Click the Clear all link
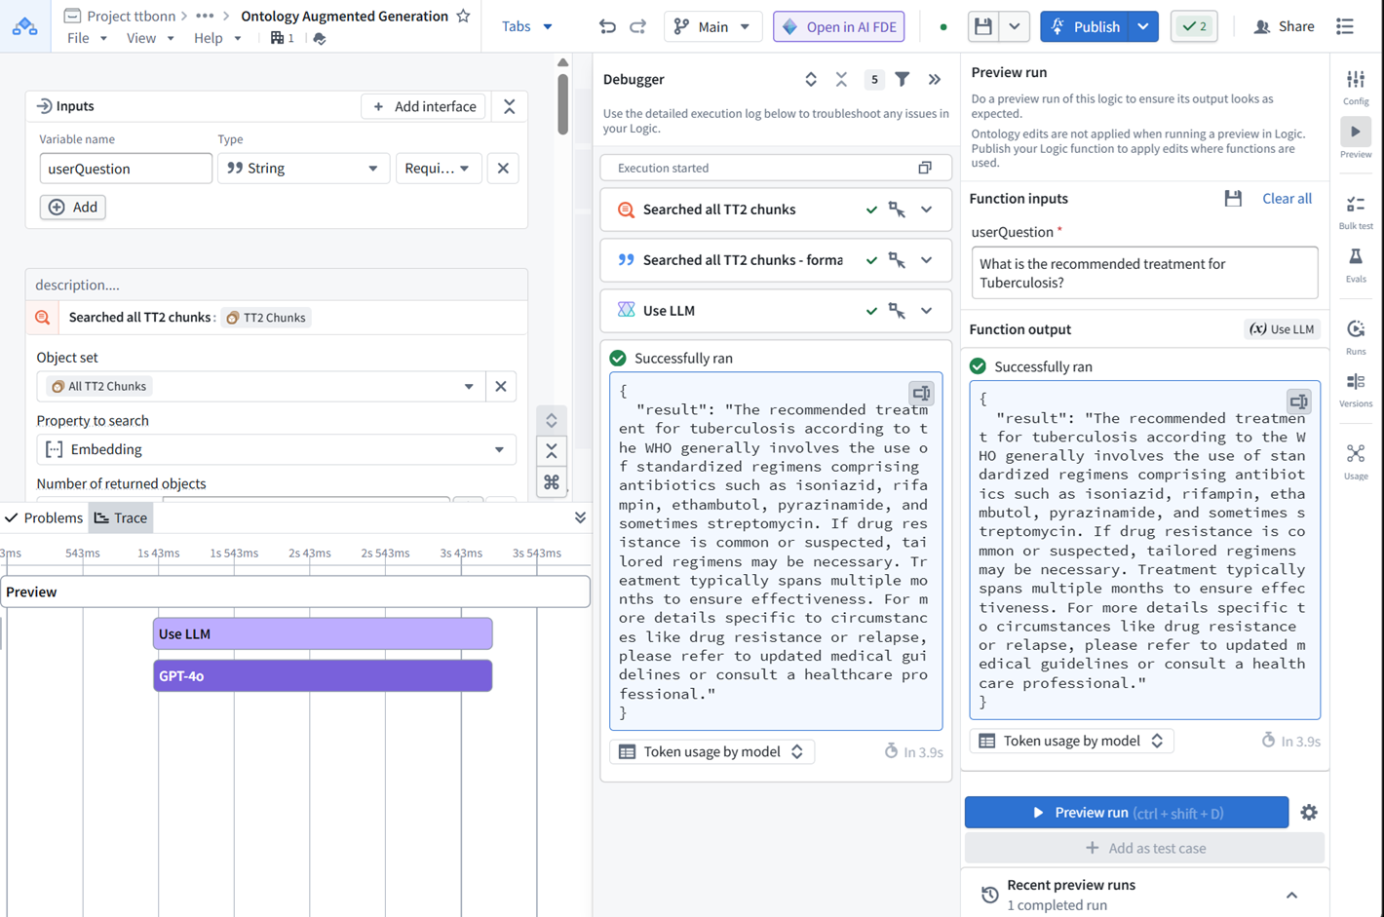 tap(1287, 199)
